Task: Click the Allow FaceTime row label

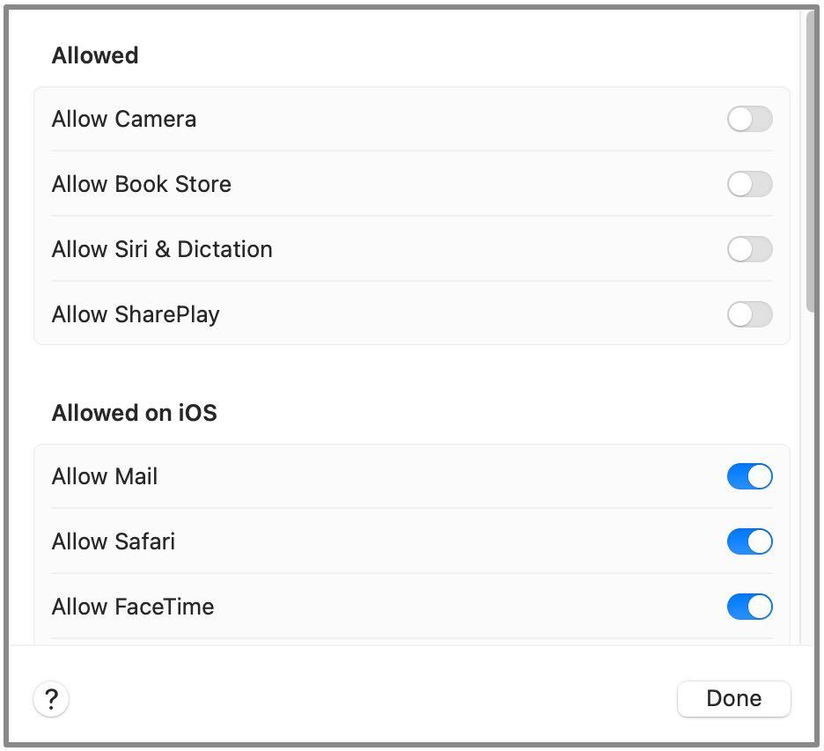Action: (x=133, y=607)
